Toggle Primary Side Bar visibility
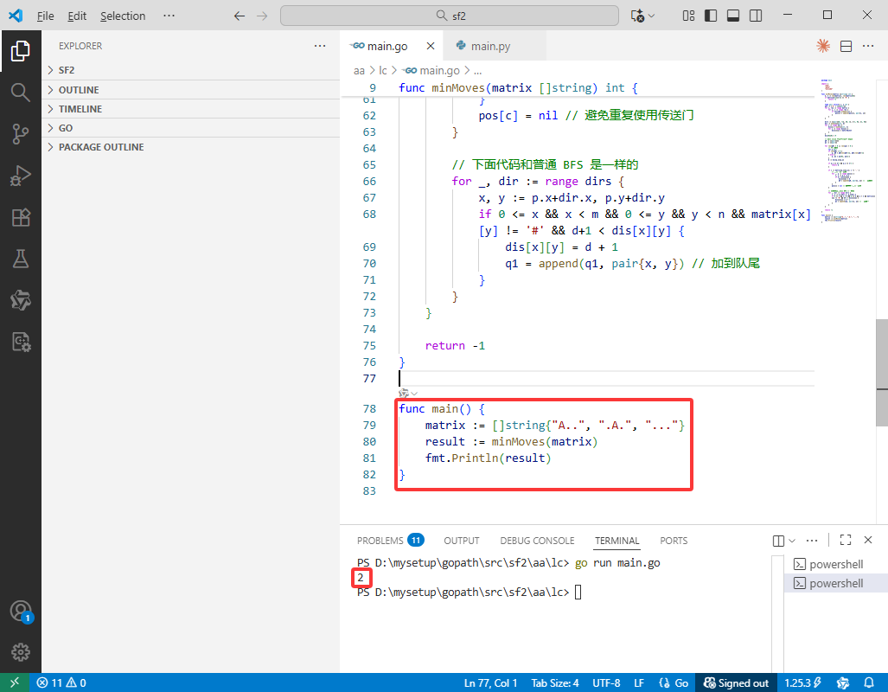This screenshot has height=692, width=888. (x=710, y=16)
